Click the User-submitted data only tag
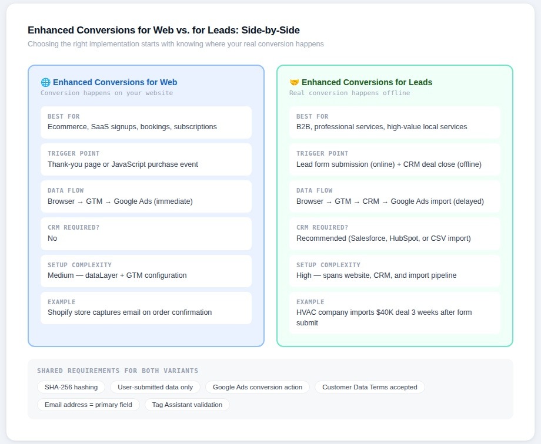Screen dimensions: 541x444 pos(155,387)
